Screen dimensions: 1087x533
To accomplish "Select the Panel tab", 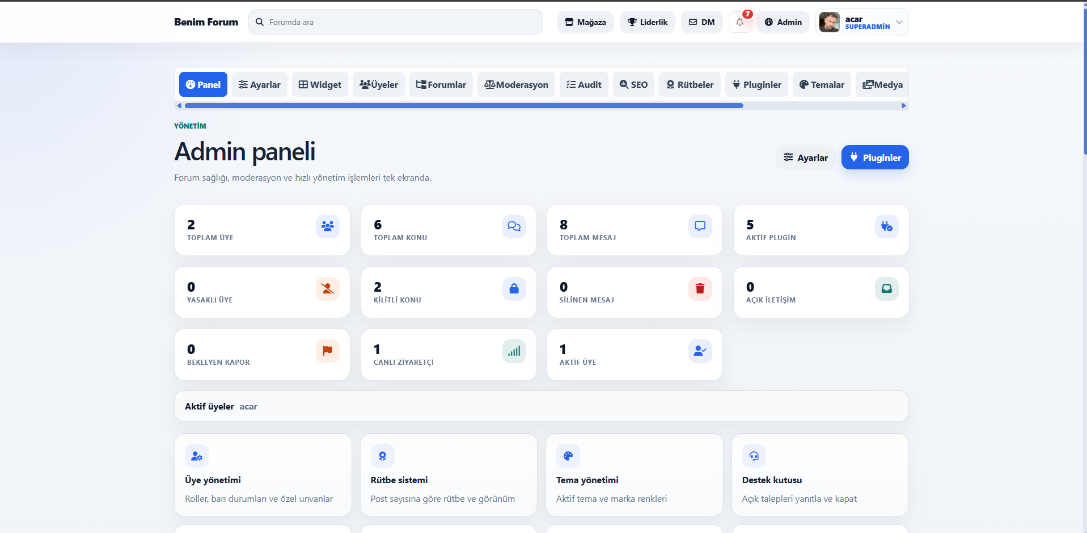I will pyautogui.click(x=203, y=84).
